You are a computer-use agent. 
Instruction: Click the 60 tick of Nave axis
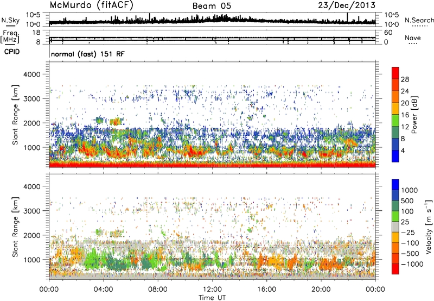click(x=388, y=33)
